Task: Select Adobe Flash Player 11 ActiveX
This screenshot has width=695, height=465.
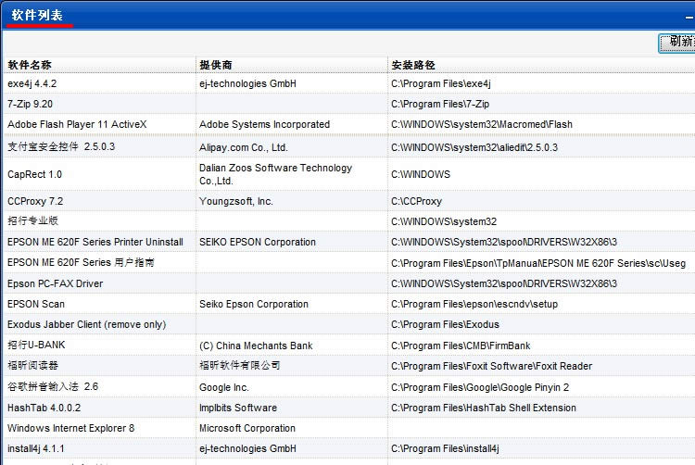Action: 77,124
